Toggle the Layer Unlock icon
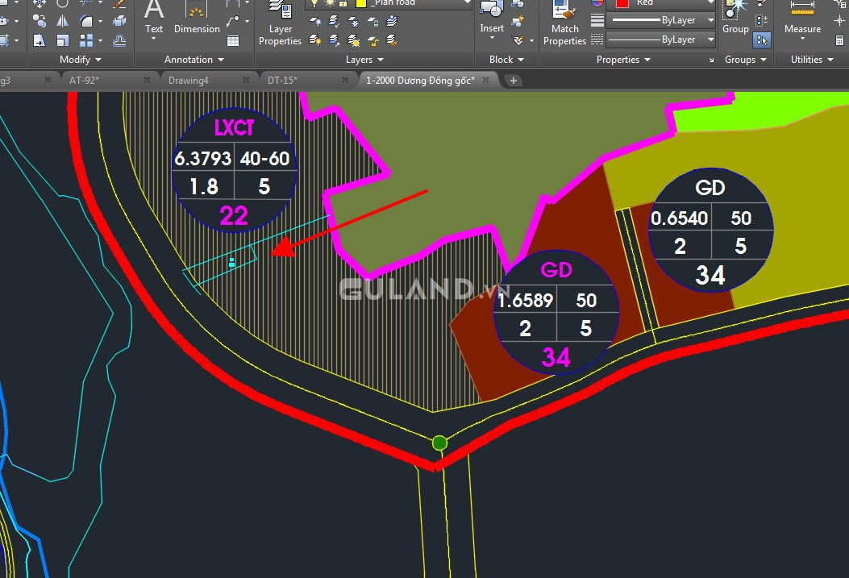 point(373,40)
